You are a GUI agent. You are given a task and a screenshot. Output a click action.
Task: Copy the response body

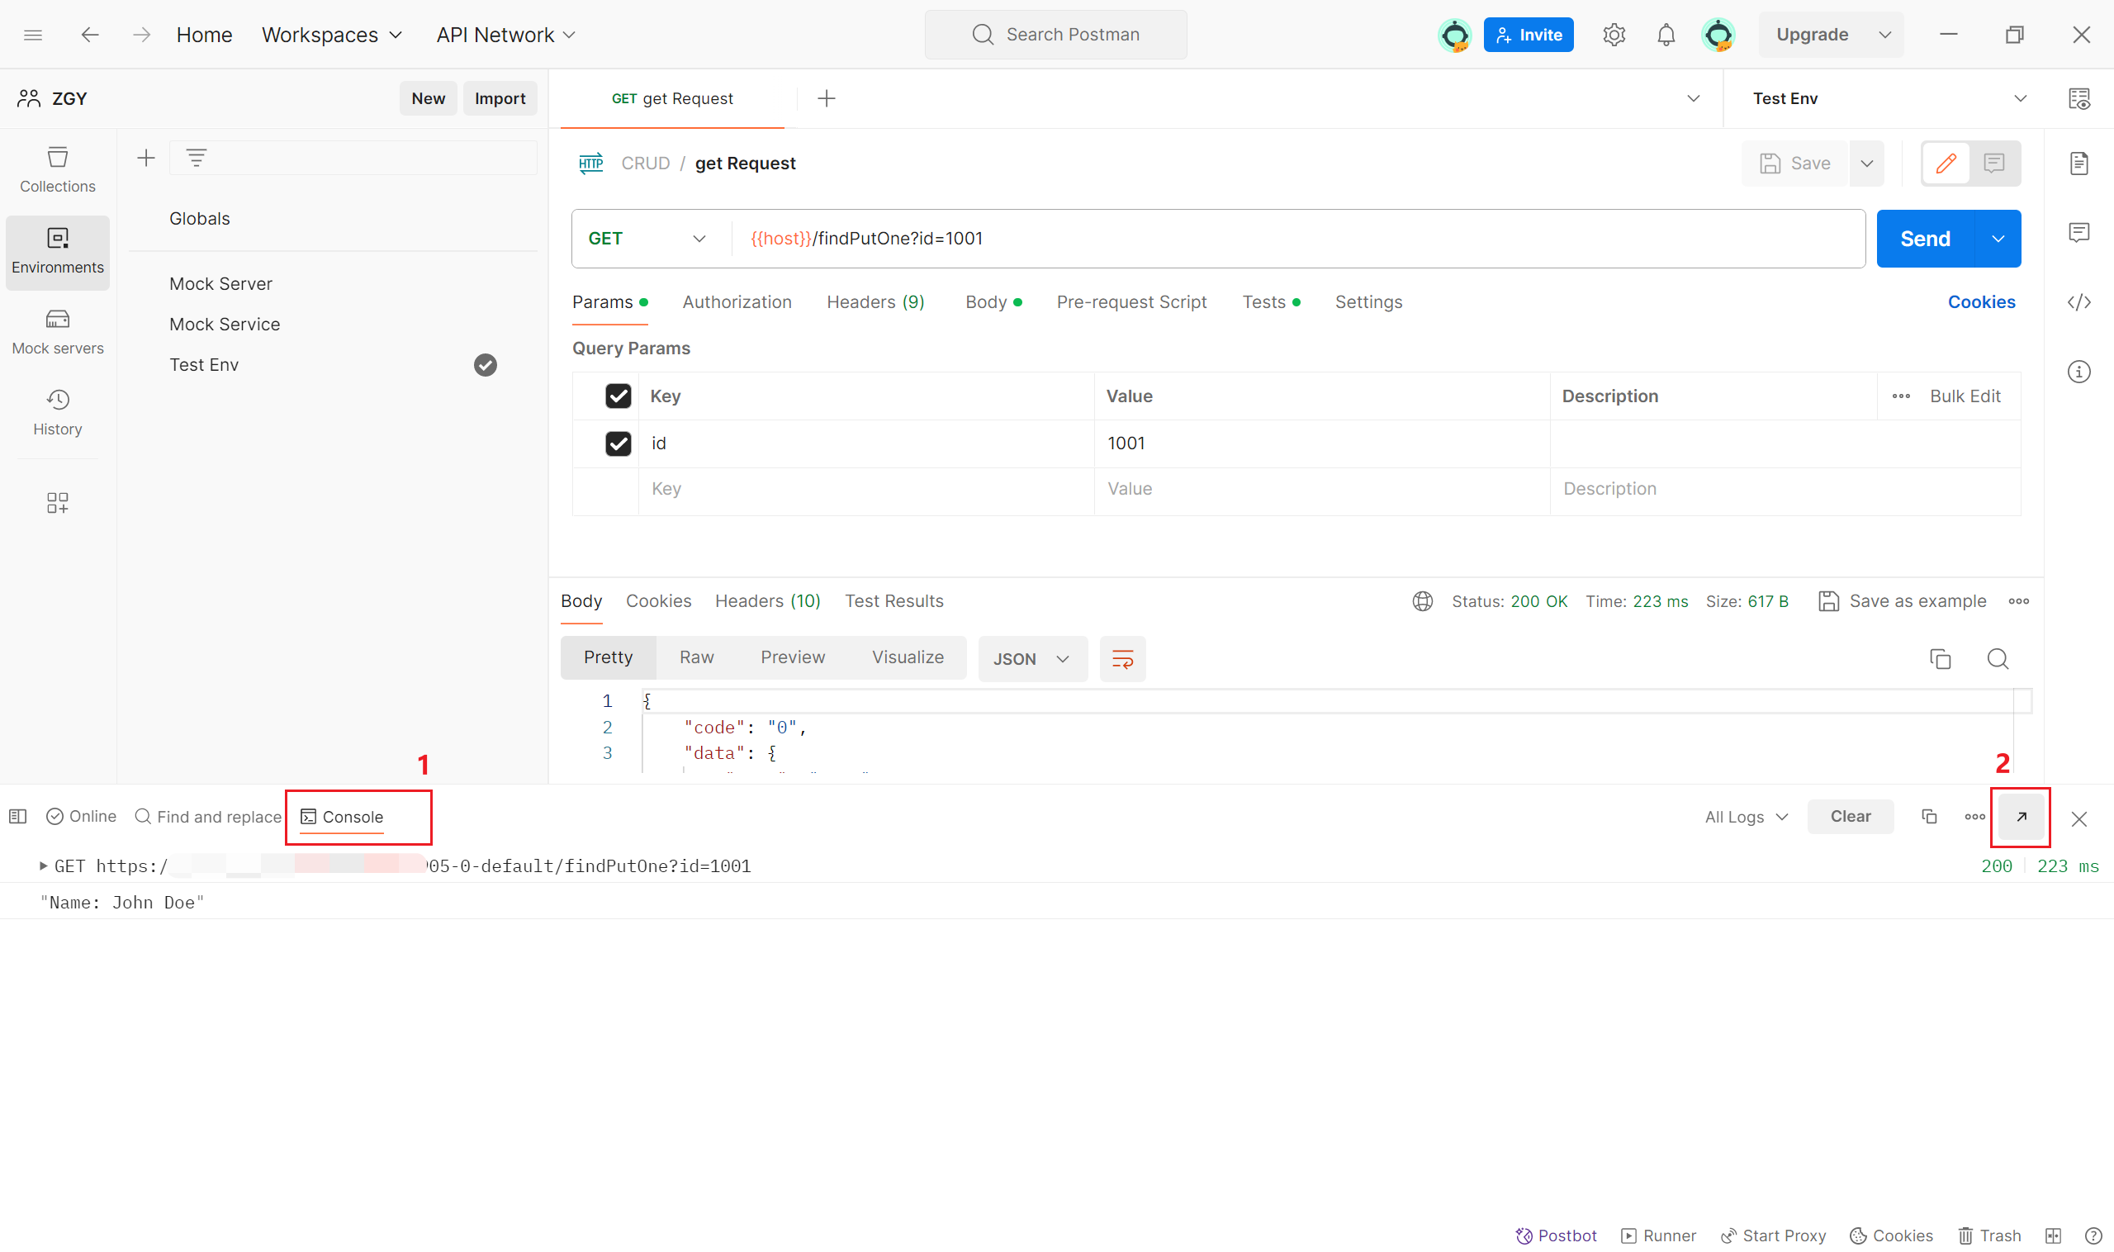[x=1940, y=659]
